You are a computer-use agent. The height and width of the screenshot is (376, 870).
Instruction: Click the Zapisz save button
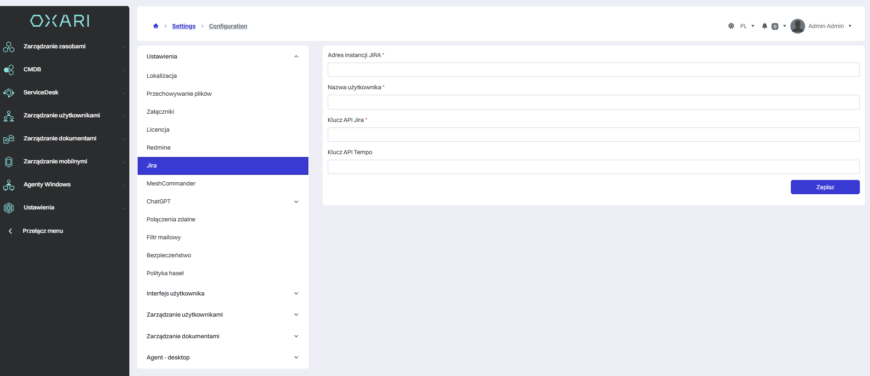(x=825, y=187)
